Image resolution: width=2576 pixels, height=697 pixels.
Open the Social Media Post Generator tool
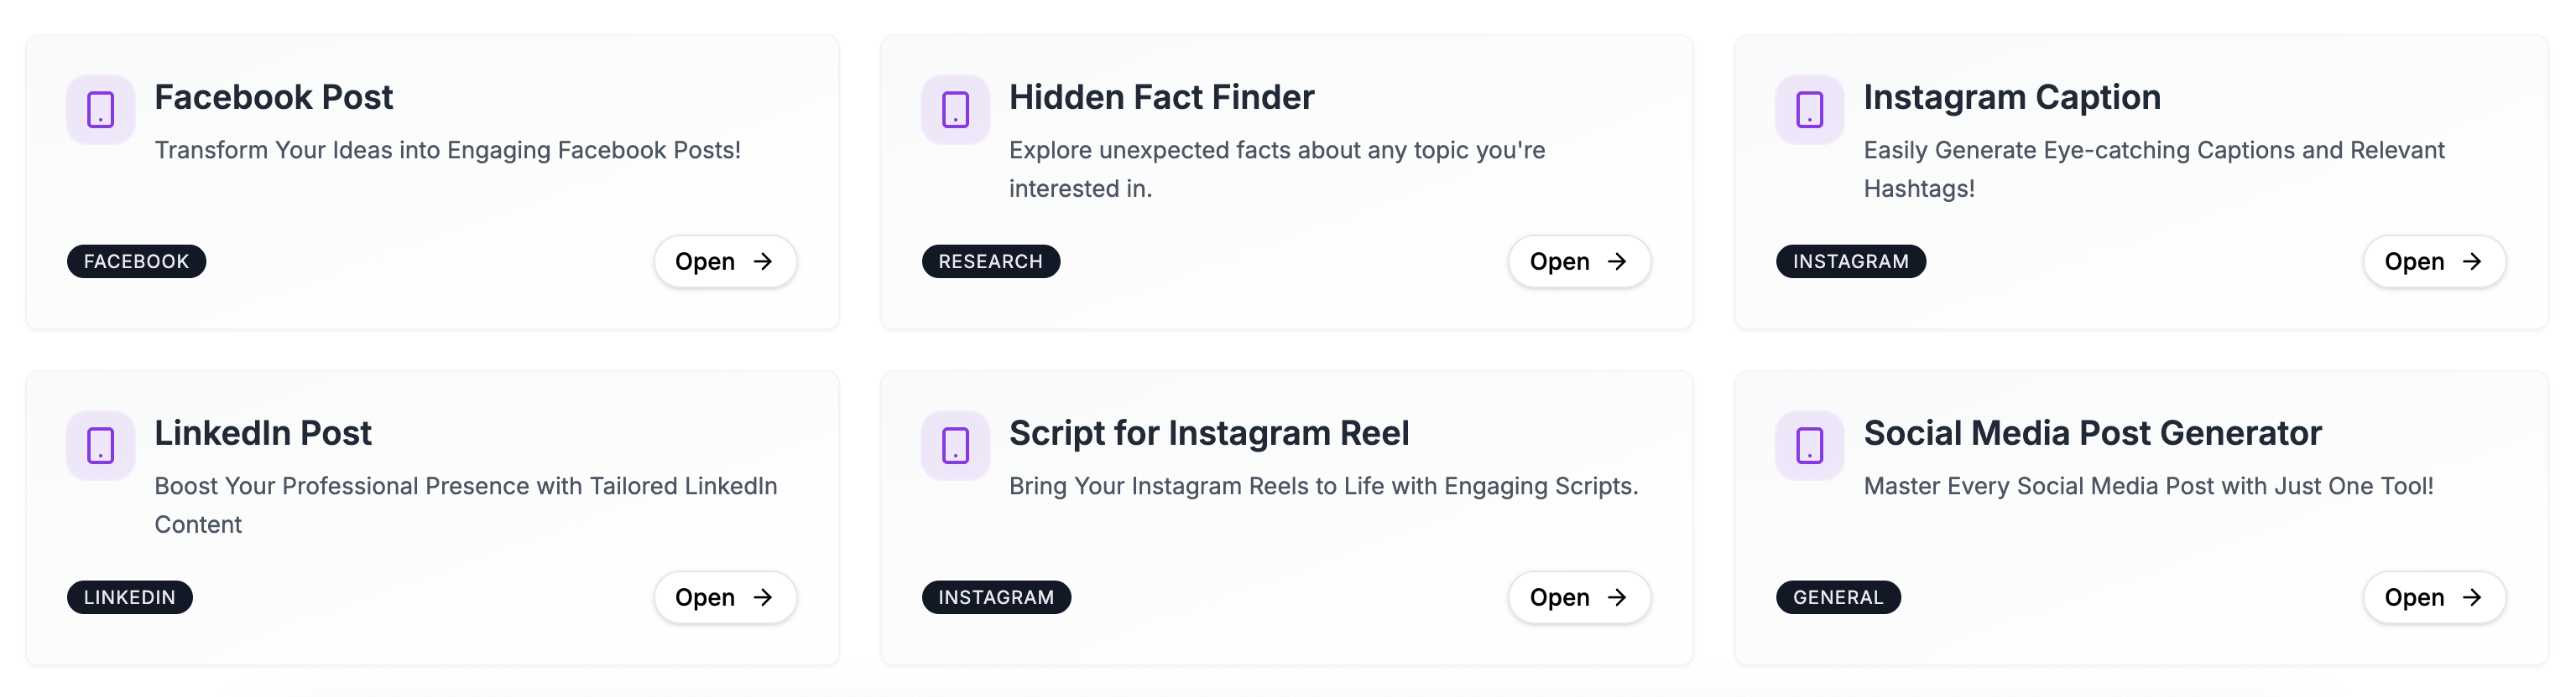[x=2434, y=597]
